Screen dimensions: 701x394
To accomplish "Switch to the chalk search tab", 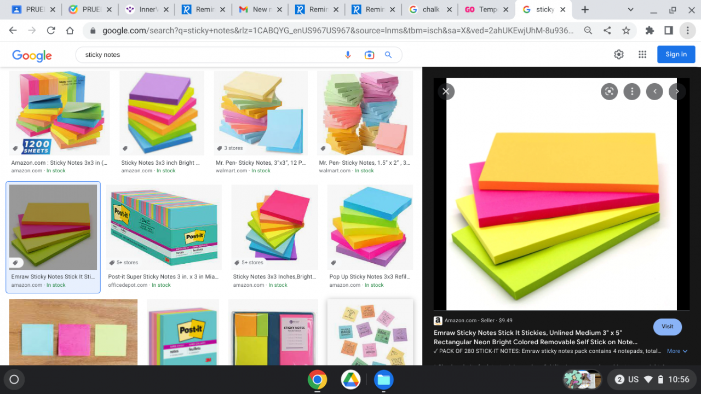I will click(430, 9).
